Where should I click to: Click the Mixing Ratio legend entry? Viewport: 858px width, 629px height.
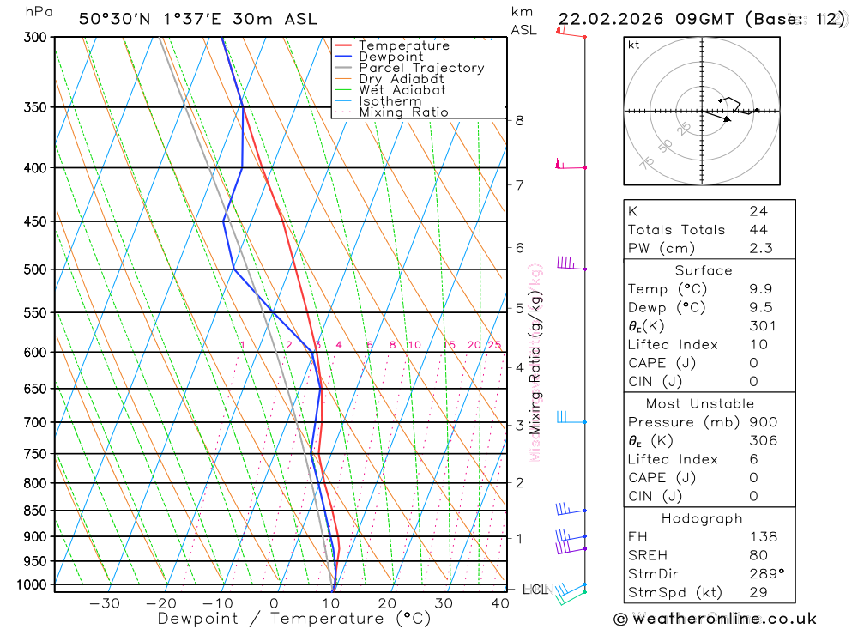click(x=391, y=112)
